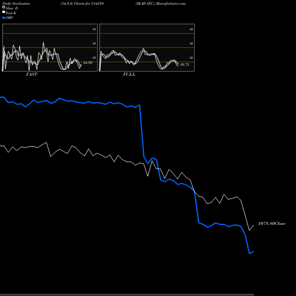Click the 14.92 value in FAST chart

pos(88,63)
